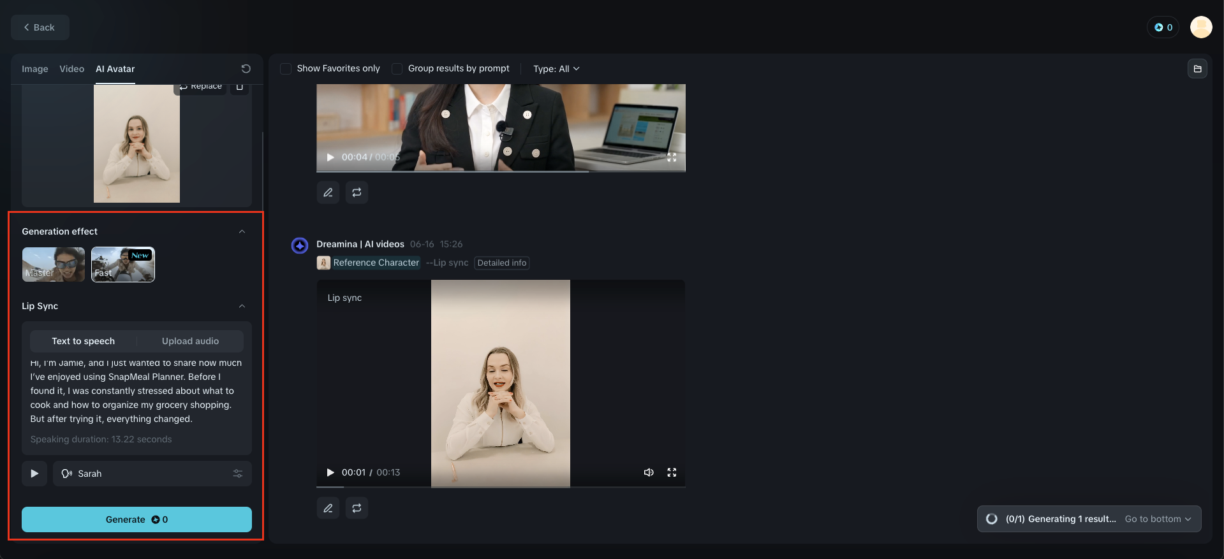Switch to the Image tab
Image resolution: width=1224 pixels, height=559 pixels.
[35, 69]
